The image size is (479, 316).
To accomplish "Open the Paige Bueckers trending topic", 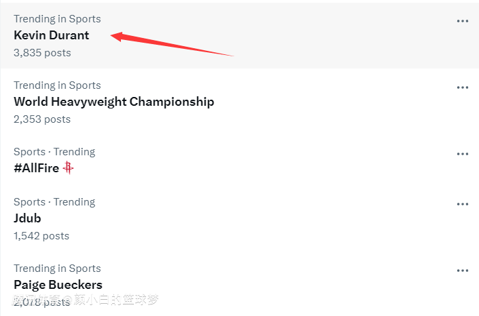I will point(58,285).
